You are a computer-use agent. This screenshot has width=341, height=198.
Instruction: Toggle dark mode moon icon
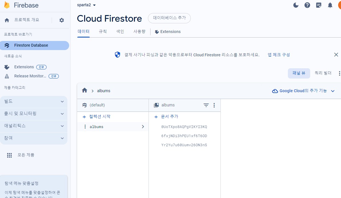[x=296, y=5]
